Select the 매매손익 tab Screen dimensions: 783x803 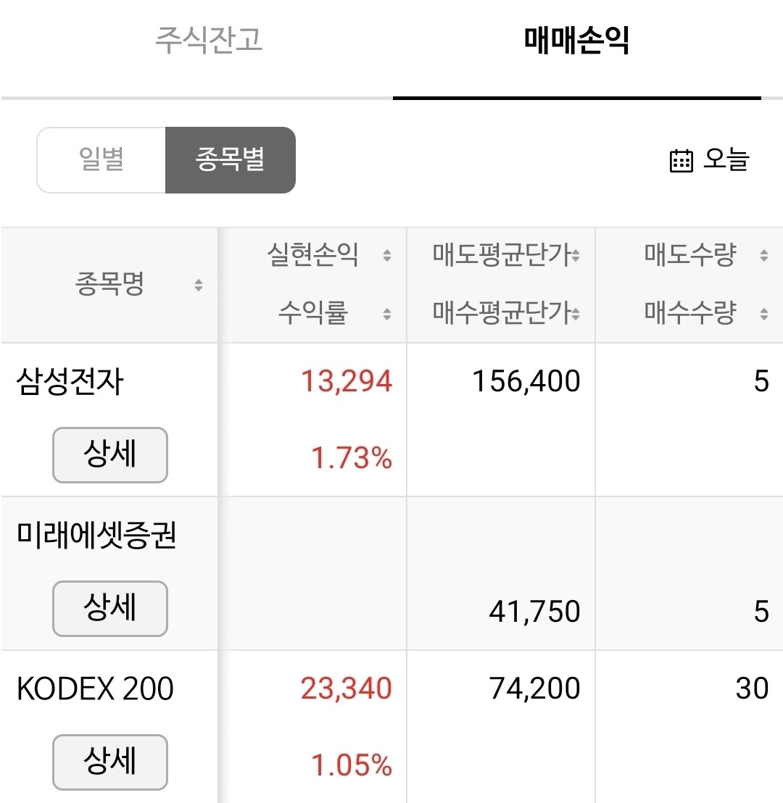[576, 42]
